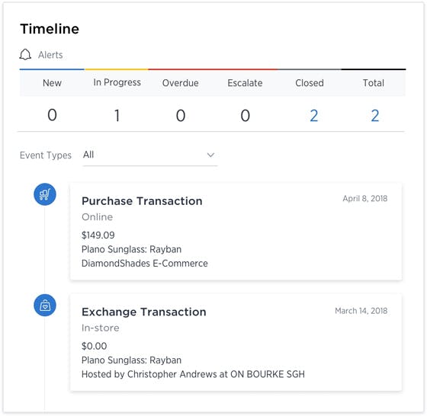Screen dimensions: 427x416
Task: Click the Alerts bell icon
Action: coord(25,55)
